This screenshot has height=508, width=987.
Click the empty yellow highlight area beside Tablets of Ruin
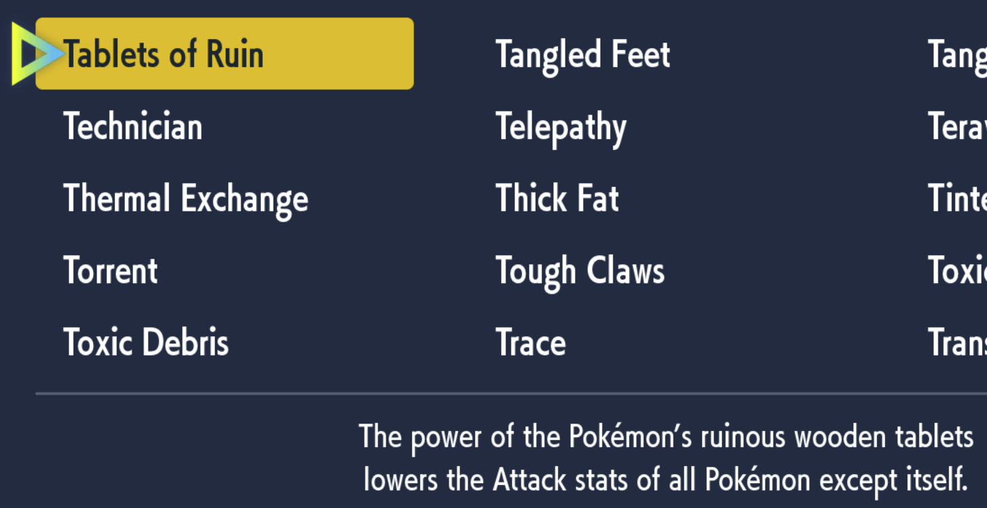coord(338,54)
